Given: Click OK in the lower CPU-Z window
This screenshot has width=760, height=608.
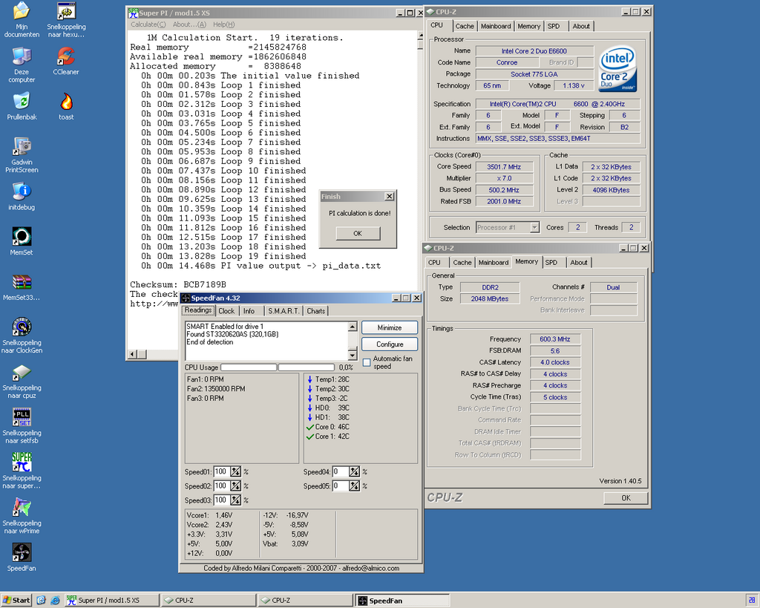Looking at the screenshot, I should click(x=626, y=498).
